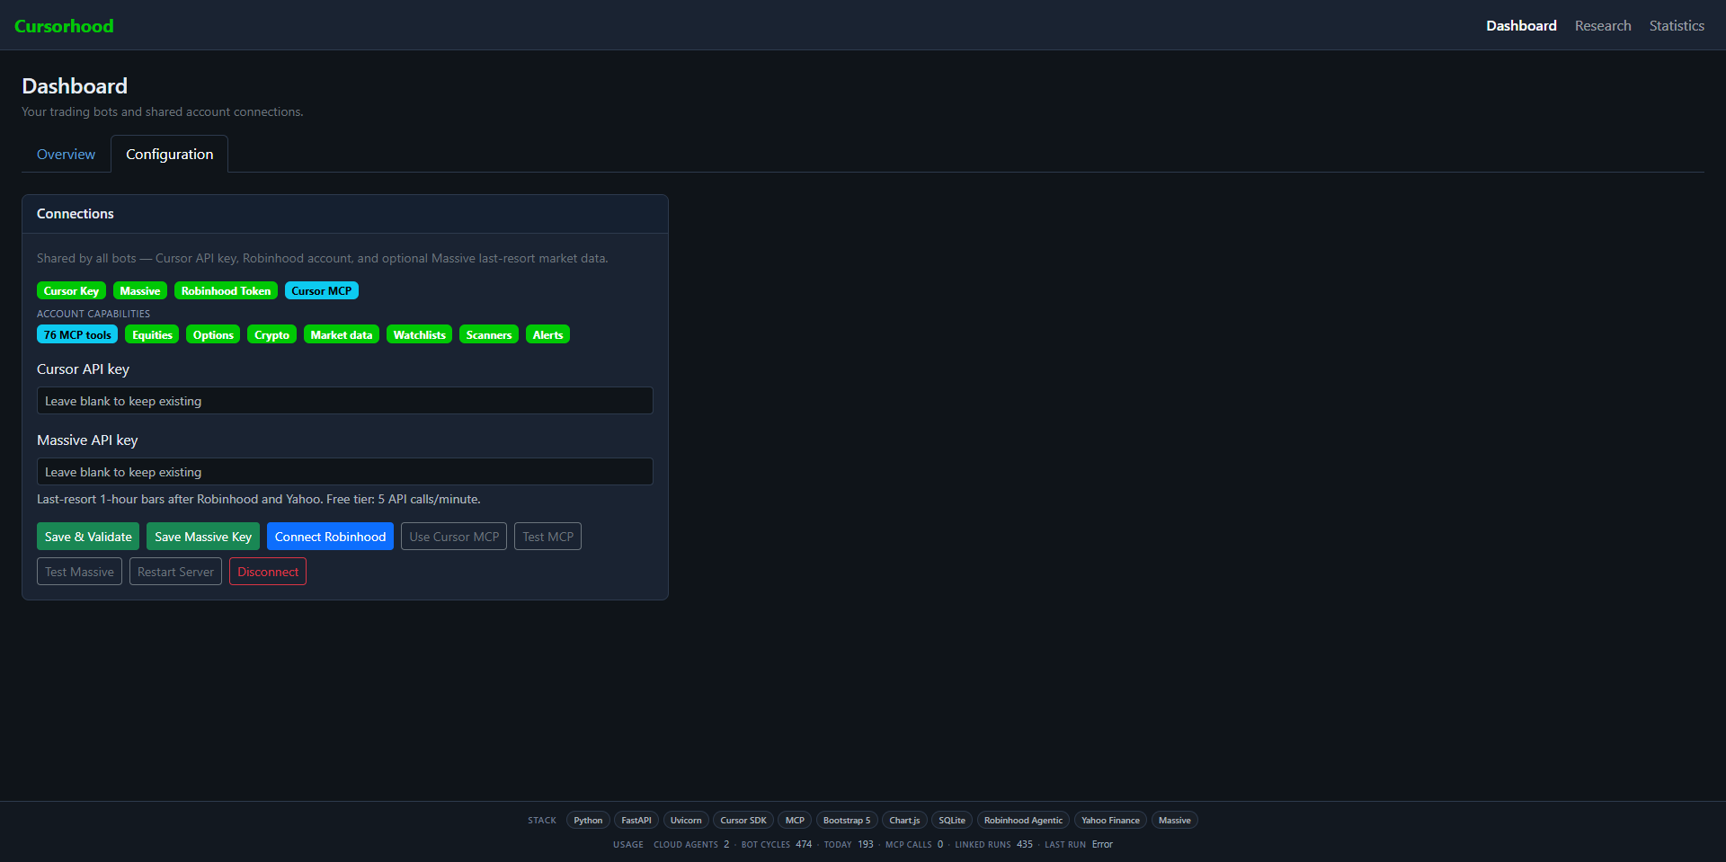Click the Massive pill in the footer stack

coord(1174,820)
